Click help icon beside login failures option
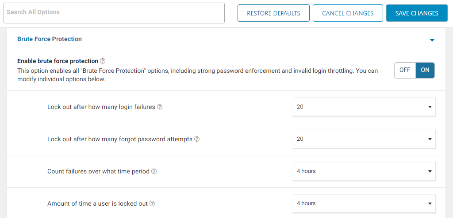 [x=159, y=107]
